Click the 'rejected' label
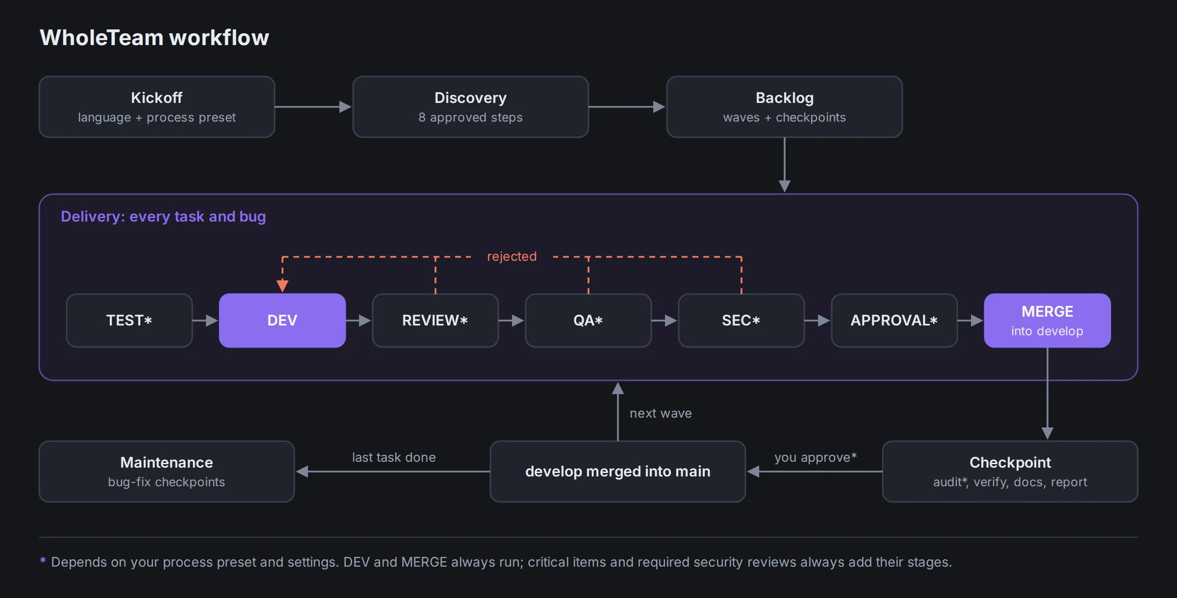Image resolution: width=1177 pixels, height=598 pixels. (x=512, y=256)
